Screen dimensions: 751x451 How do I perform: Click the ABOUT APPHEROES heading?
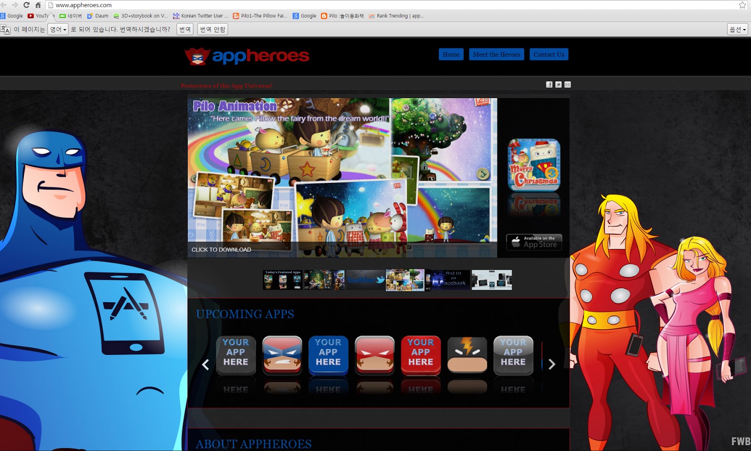point(253,444)
